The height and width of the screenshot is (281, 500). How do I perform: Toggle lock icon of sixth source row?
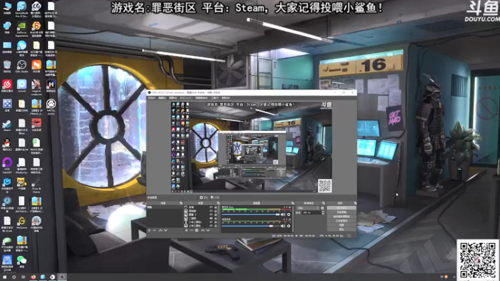[x=216, y=226]
